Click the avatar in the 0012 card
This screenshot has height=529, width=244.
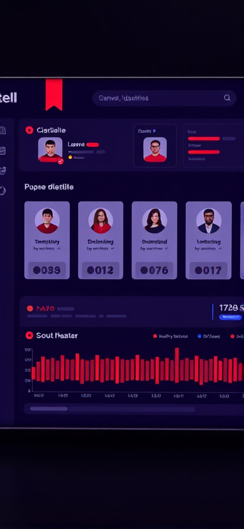(101, 221)
